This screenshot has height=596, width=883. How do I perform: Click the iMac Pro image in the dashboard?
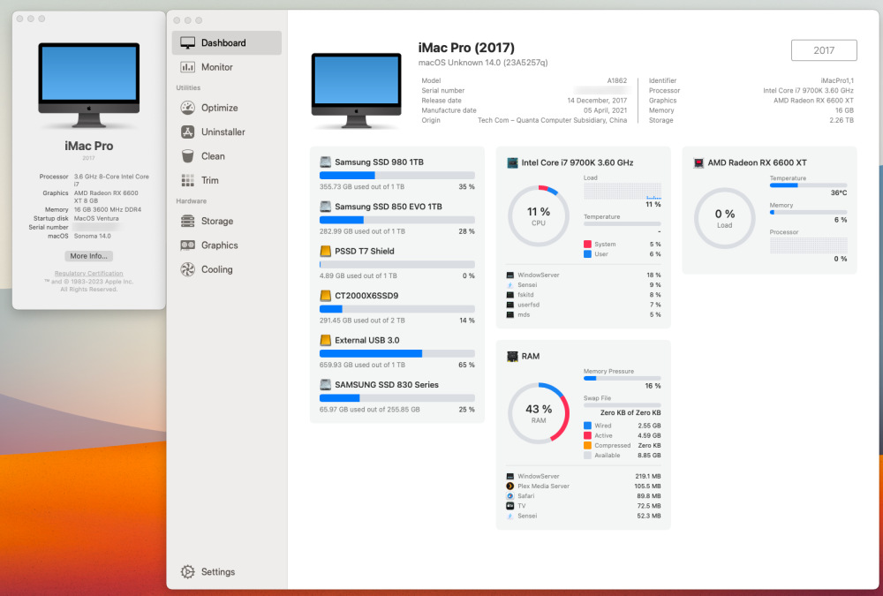click(357, 91)
